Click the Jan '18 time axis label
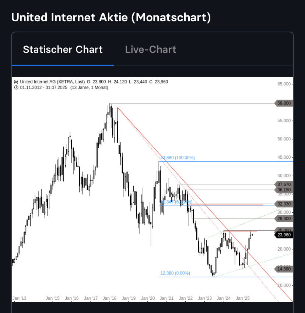This screenshot has height=313, width=305. pyautogui.click(x=109, y=298)
